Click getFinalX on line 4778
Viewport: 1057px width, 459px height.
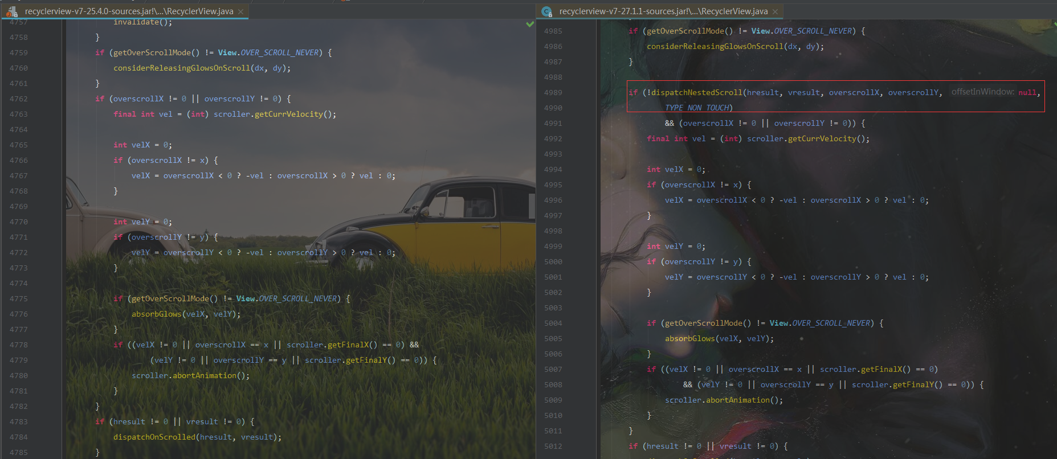click(348, 345)
